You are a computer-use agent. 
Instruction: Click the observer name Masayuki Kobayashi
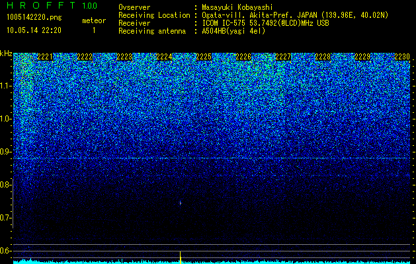pyautogui.click(x=237, y=8)
